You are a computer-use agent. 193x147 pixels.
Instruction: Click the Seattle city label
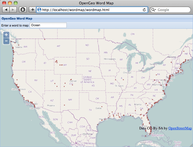[x=19, y=47]
